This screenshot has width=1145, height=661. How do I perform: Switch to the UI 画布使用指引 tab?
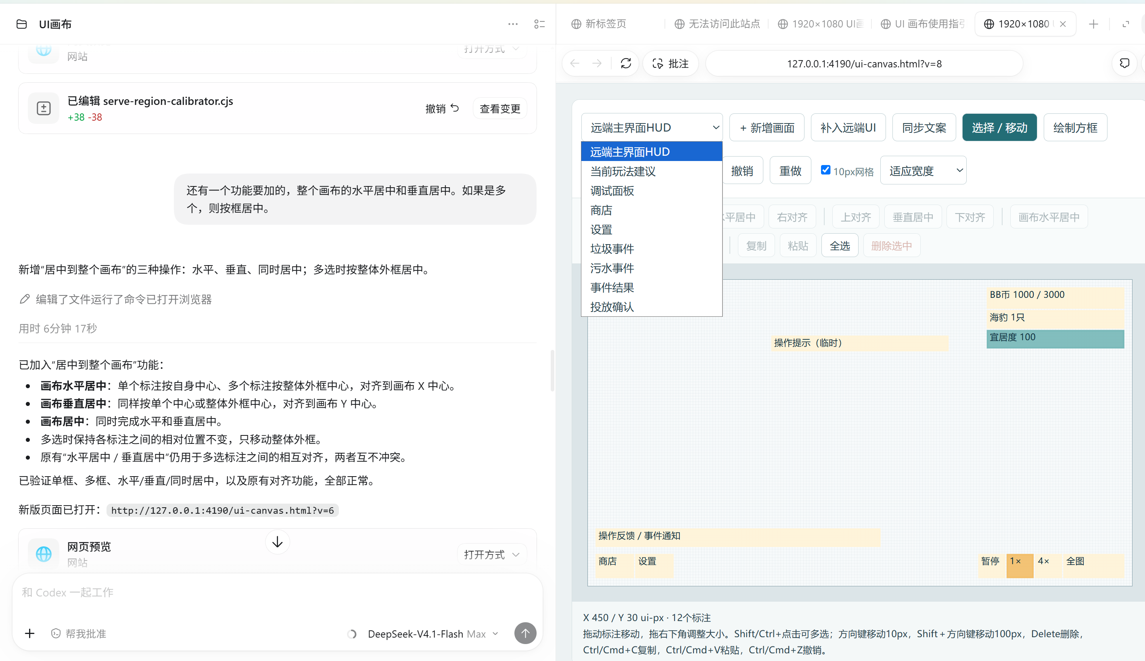coord(923,24)
